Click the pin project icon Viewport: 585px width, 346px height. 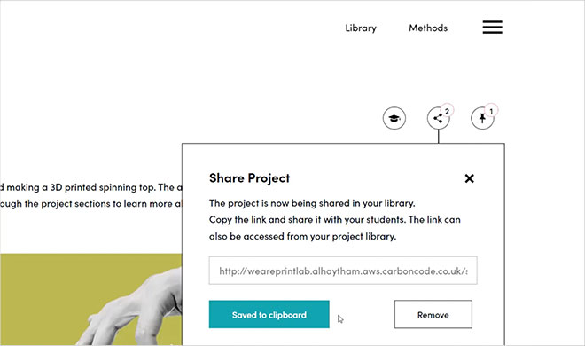(x=482, y=119)
